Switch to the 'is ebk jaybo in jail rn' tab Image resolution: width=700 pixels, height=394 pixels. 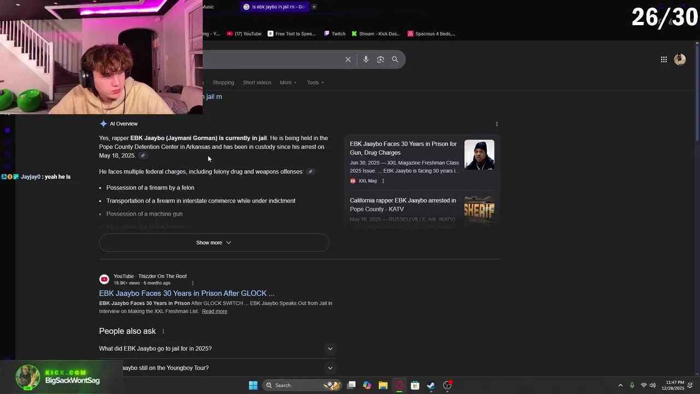tap(275, 7)
